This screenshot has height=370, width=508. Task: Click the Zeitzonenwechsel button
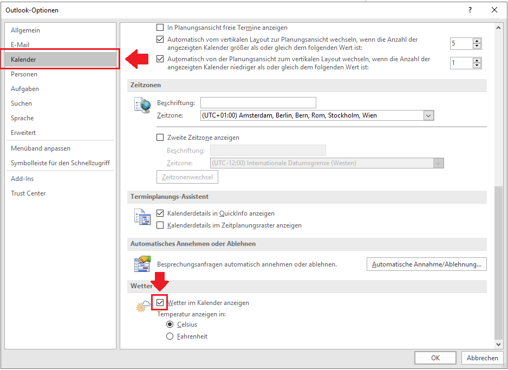187,177
